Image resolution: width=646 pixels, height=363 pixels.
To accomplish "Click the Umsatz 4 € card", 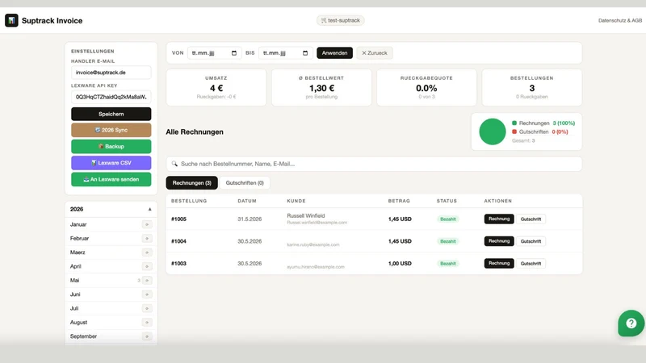I will click(216, 87).
